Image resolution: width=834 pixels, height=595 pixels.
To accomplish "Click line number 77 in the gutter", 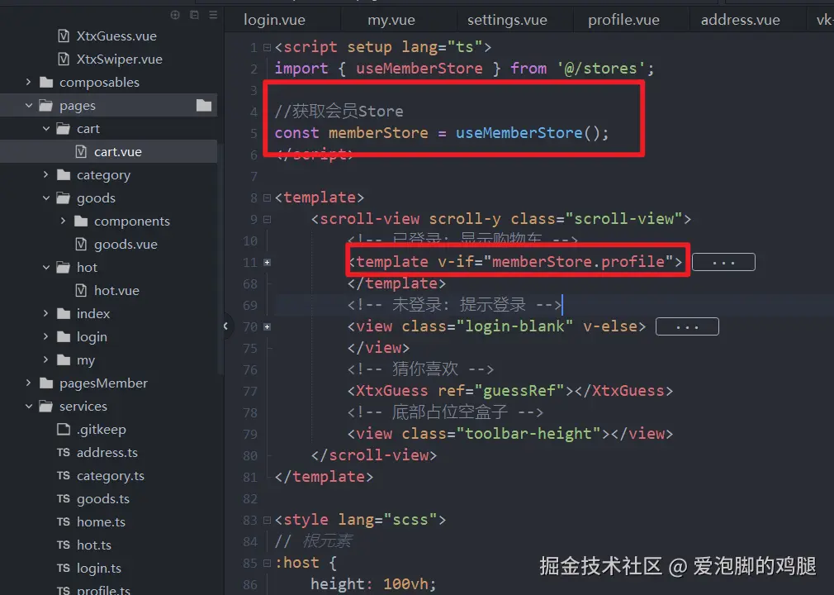I will click(x=250, y=391).
